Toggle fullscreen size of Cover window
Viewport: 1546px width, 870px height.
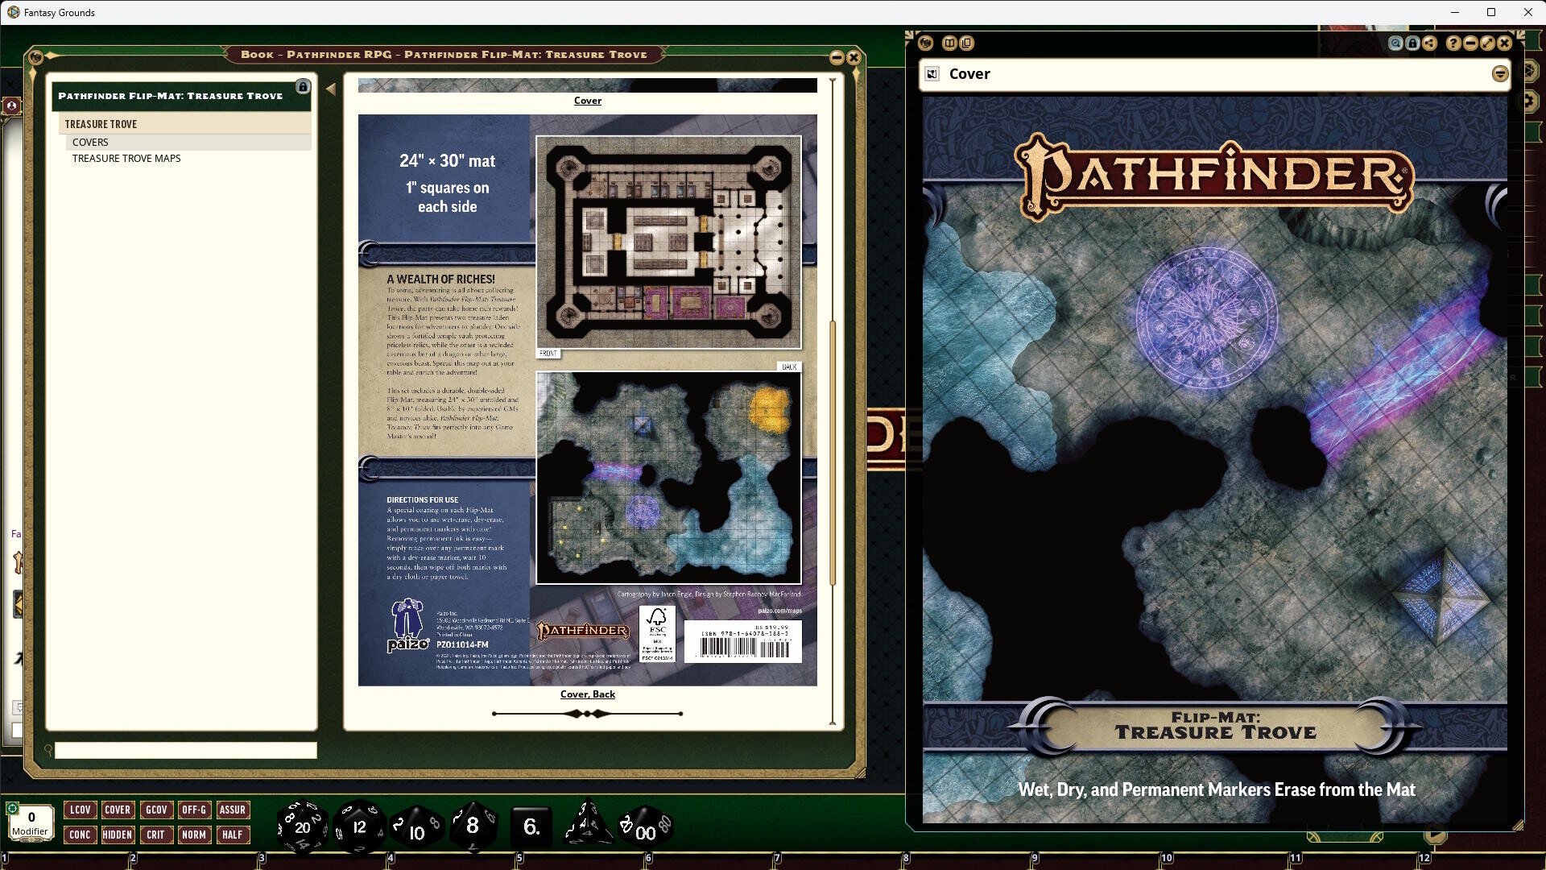pyautogui.click(x=1487, y=43)
